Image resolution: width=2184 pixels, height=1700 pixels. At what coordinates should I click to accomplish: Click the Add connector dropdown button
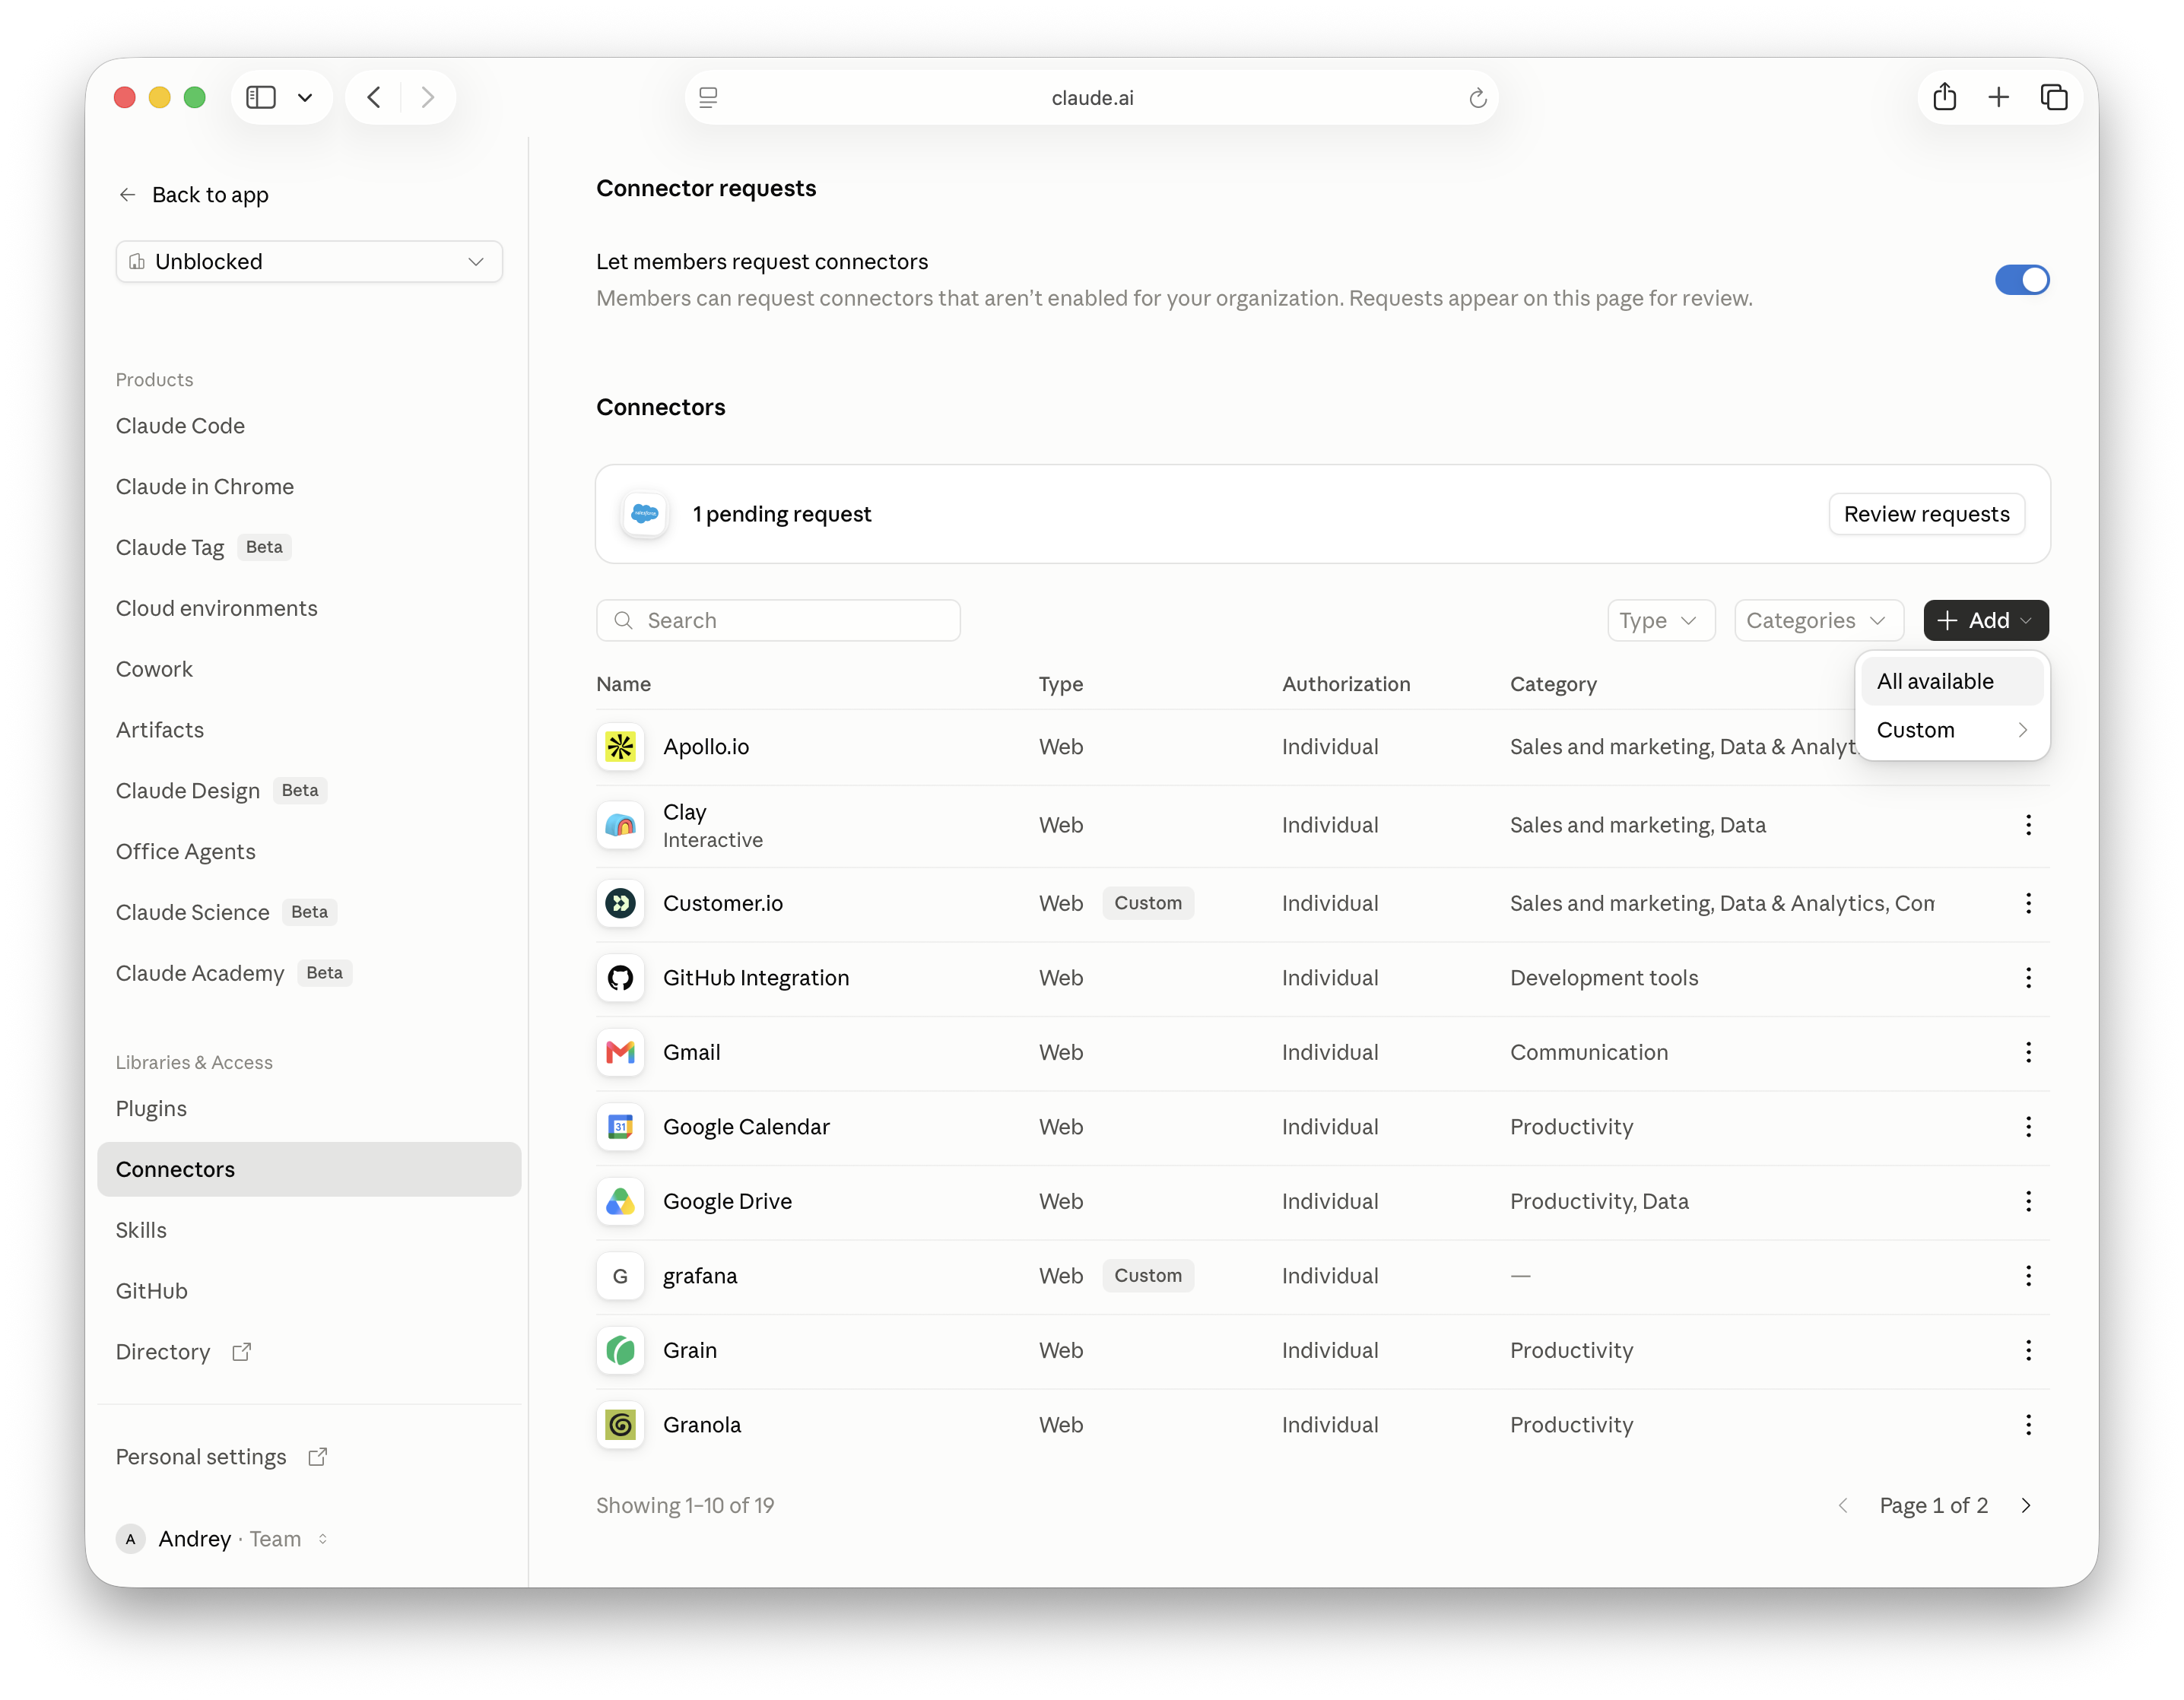[1985, 621]
